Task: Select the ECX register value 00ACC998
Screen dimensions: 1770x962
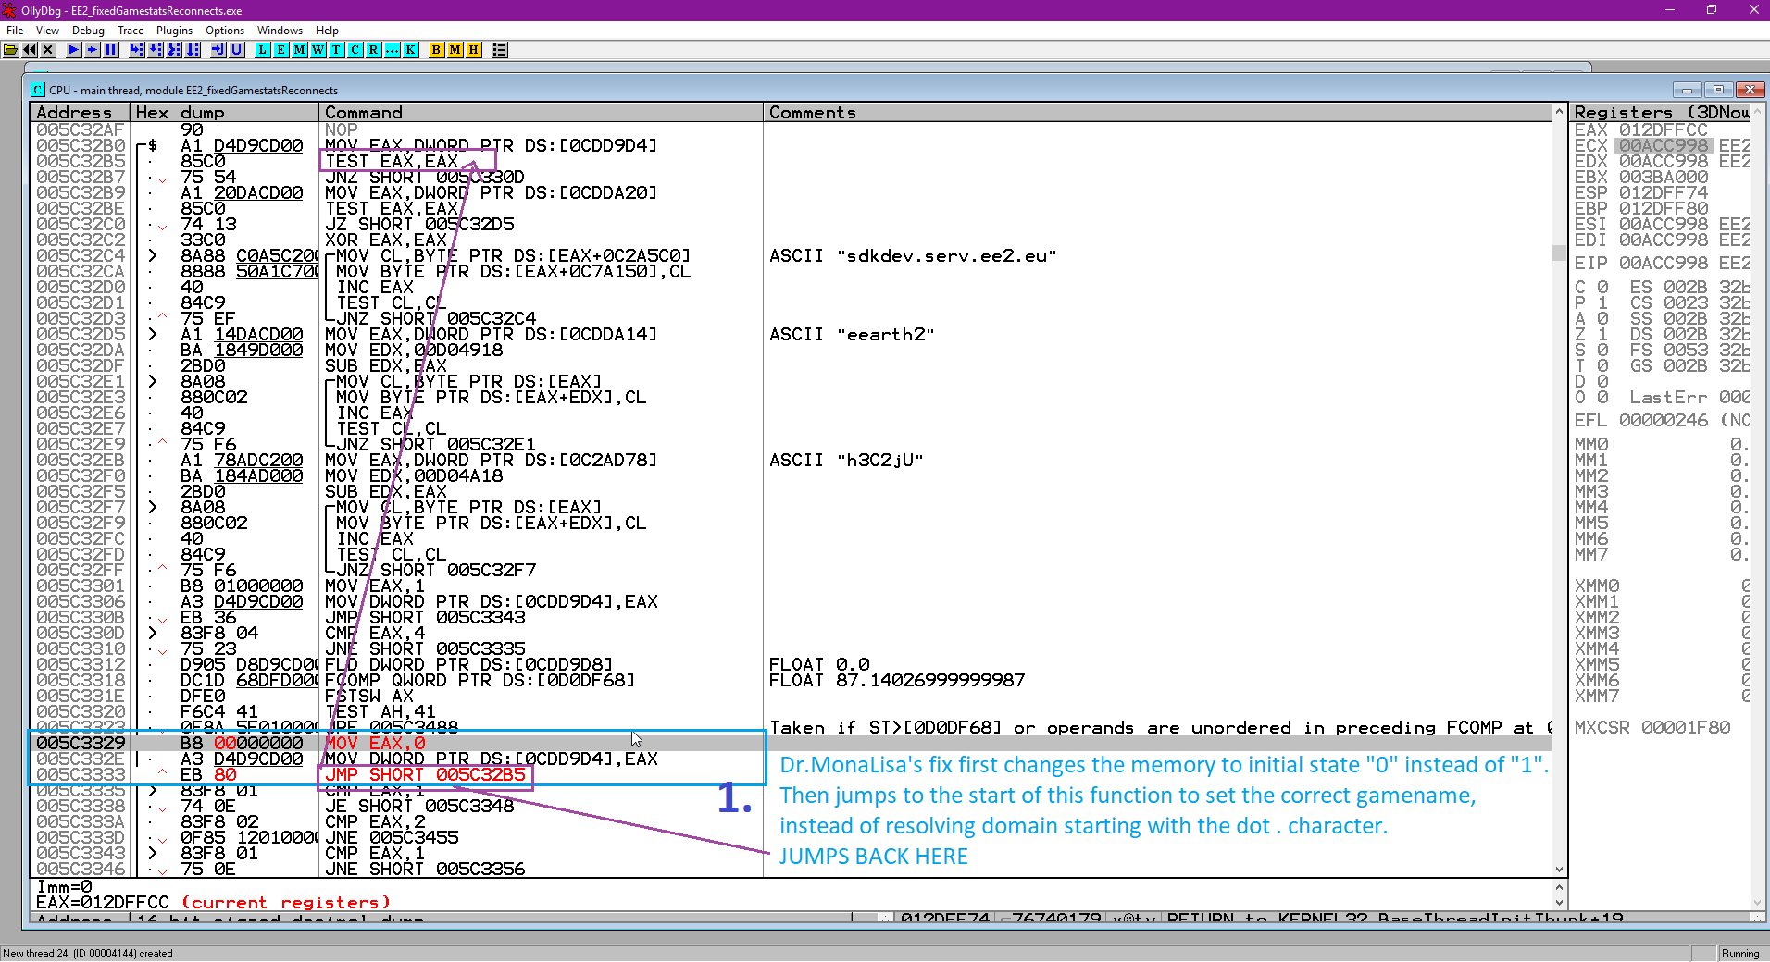Action: click(x=1663, y=145)
